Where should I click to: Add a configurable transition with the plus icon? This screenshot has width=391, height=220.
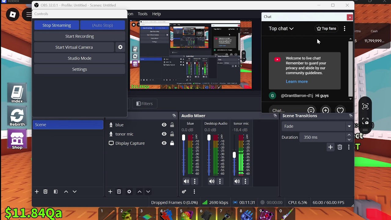(331, 147)
